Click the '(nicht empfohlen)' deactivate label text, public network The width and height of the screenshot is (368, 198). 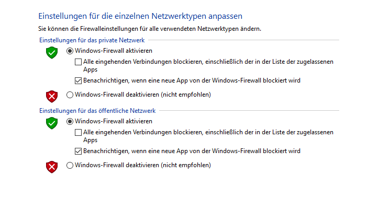tap(186, 165)
